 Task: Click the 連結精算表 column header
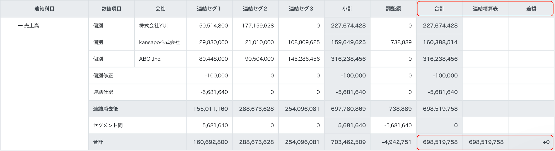485,9
